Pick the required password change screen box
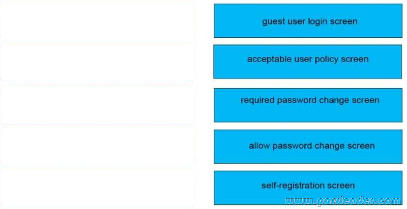407x209 pixels. coord(308,105)
